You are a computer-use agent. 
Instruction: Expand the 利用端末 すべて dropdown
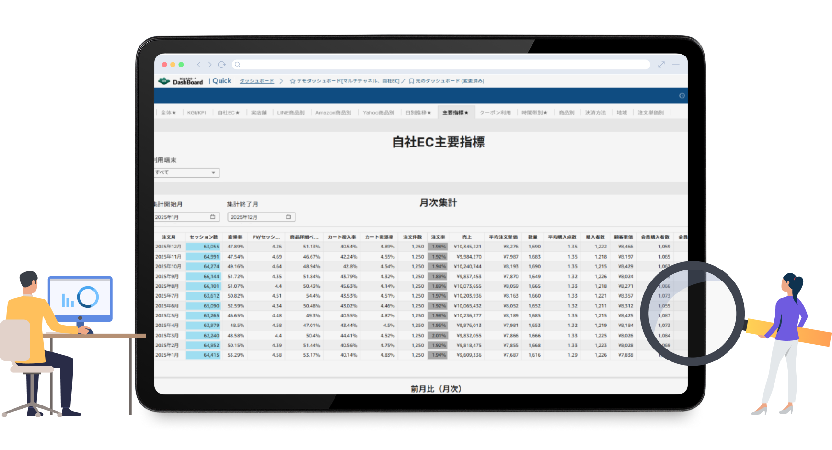point(213,173)
